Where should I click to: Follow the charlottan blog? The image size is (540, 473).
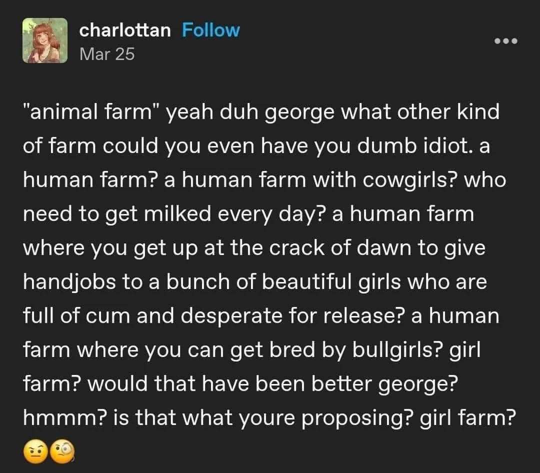[210, 30]
